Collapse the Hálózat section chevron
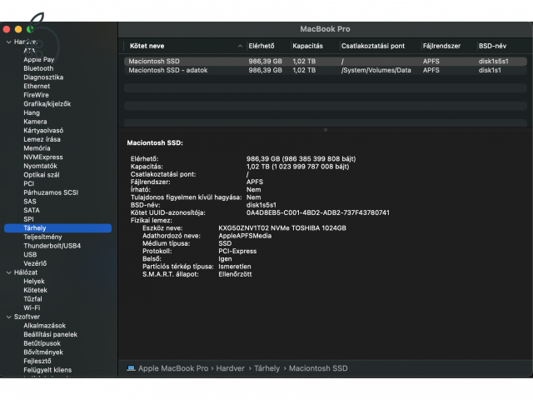The width and height of the screenshot is (533, 400). tap(9, 272)
